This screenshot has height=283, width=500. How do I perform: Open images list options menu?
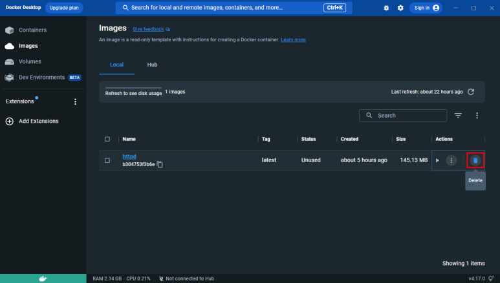coord(477,116)
